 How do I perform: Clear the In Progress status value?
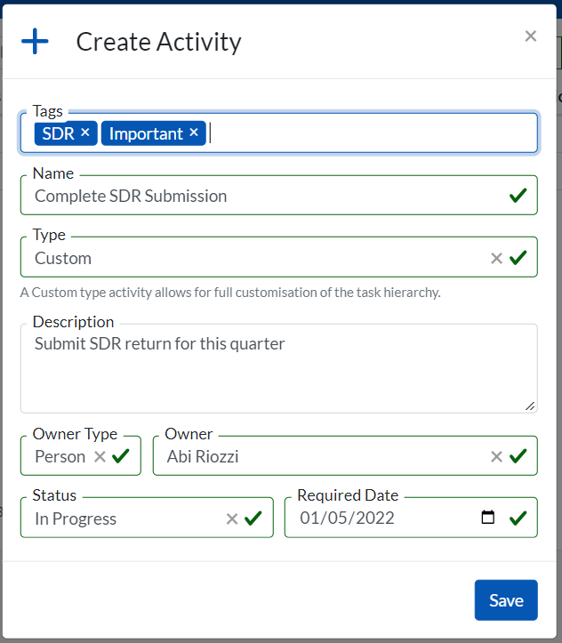click(232, 518)
